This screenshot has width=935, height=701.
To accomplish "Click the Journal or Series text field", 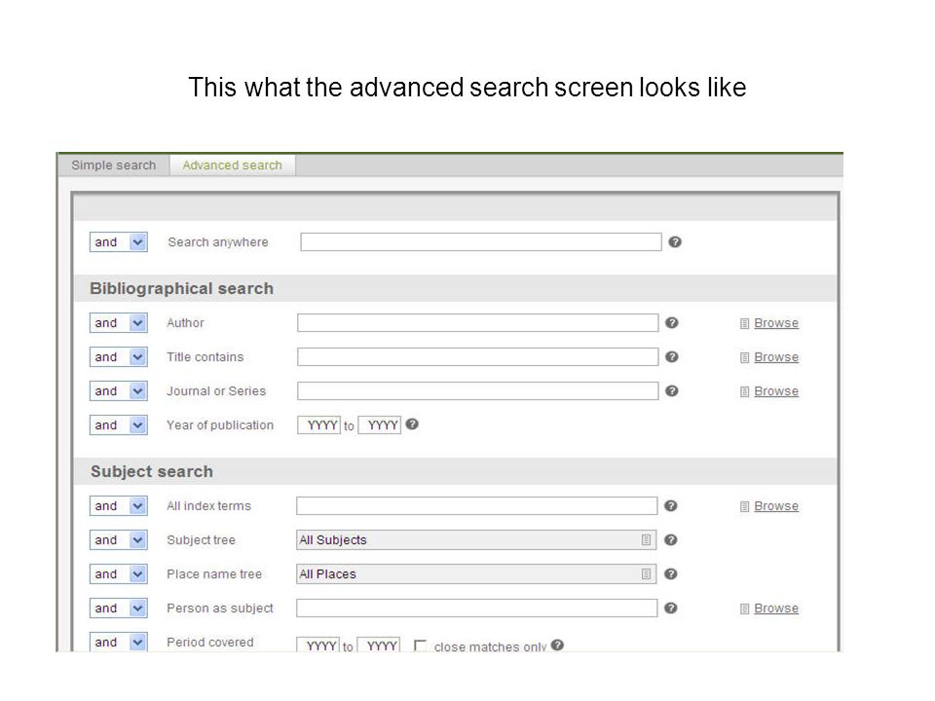I will pyautogui.click(x=477, y=390).
